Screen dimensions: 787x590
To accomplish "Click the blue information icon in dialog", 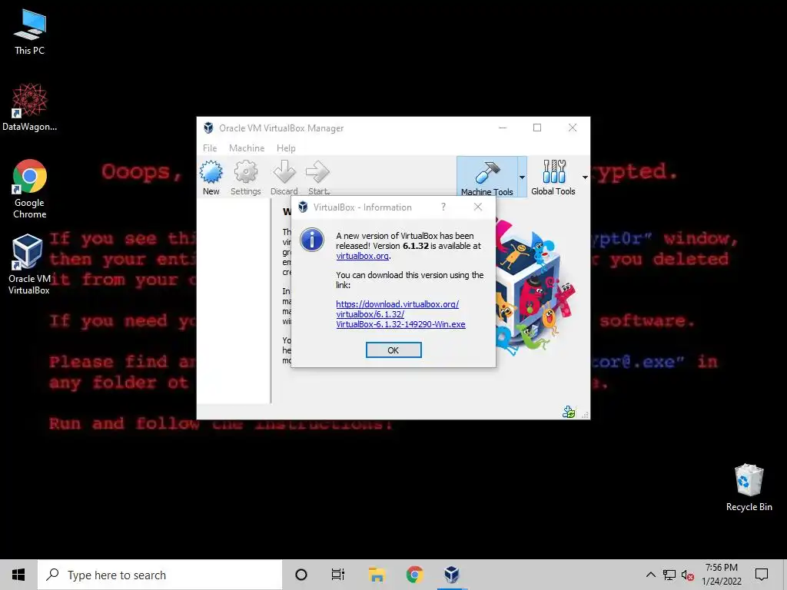I will tap(312, 240).
